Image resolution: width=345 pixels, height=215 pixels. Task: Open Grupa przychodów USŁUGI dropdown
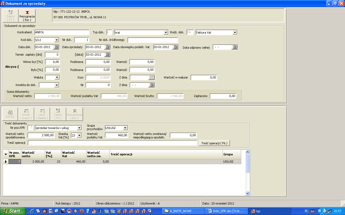coord(125,128)
